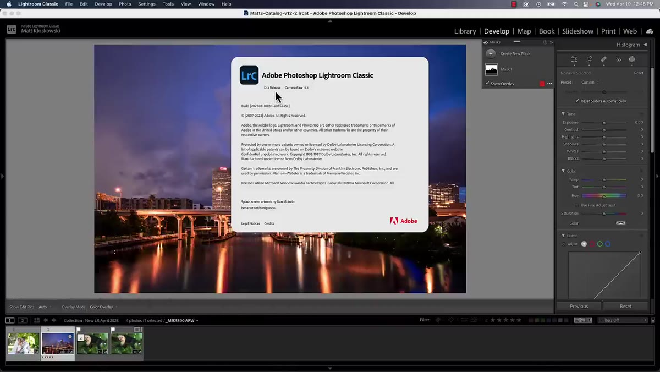This screenshot has height=372, width=660.
Task: Open cloud sync status icon
Action: (x=650, y=31)
